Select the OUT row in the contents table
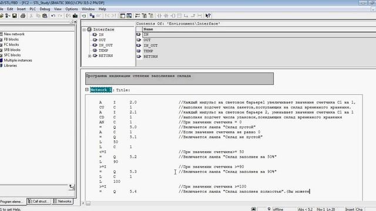Viewport: 376px width, 211px height. pos(256,40)
